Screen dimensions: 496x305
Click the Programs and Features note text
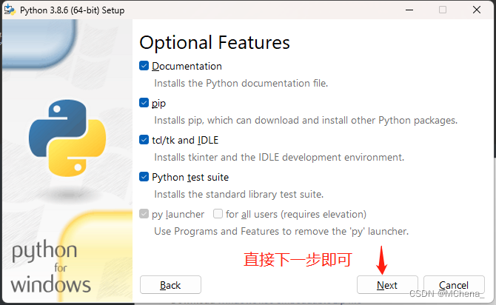281,231
